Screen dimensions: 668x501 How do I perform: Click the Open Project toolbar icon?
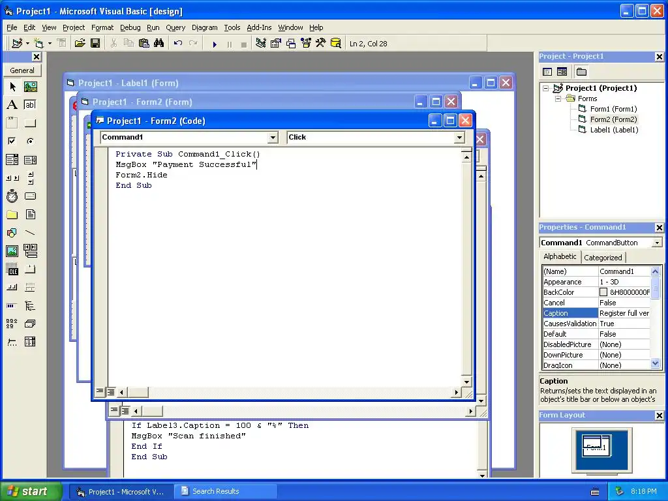click(80, 43)
